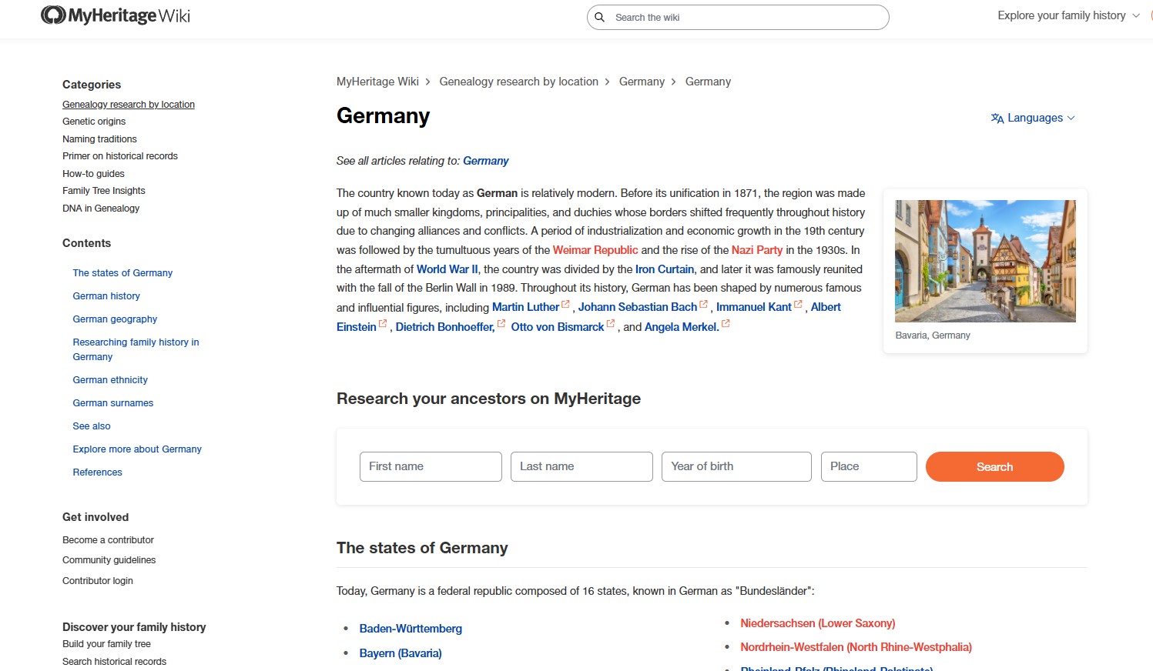Open the Bayern (Bavaria) state link
This screenshot has height=671, width=1153.
click(401, 653)
